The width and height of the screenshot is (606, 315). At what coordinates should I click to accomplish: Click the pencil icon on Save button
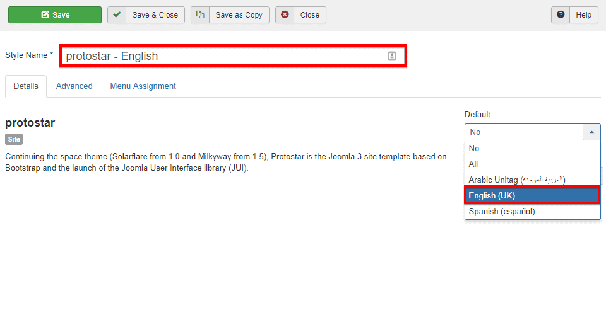[45, 14]
